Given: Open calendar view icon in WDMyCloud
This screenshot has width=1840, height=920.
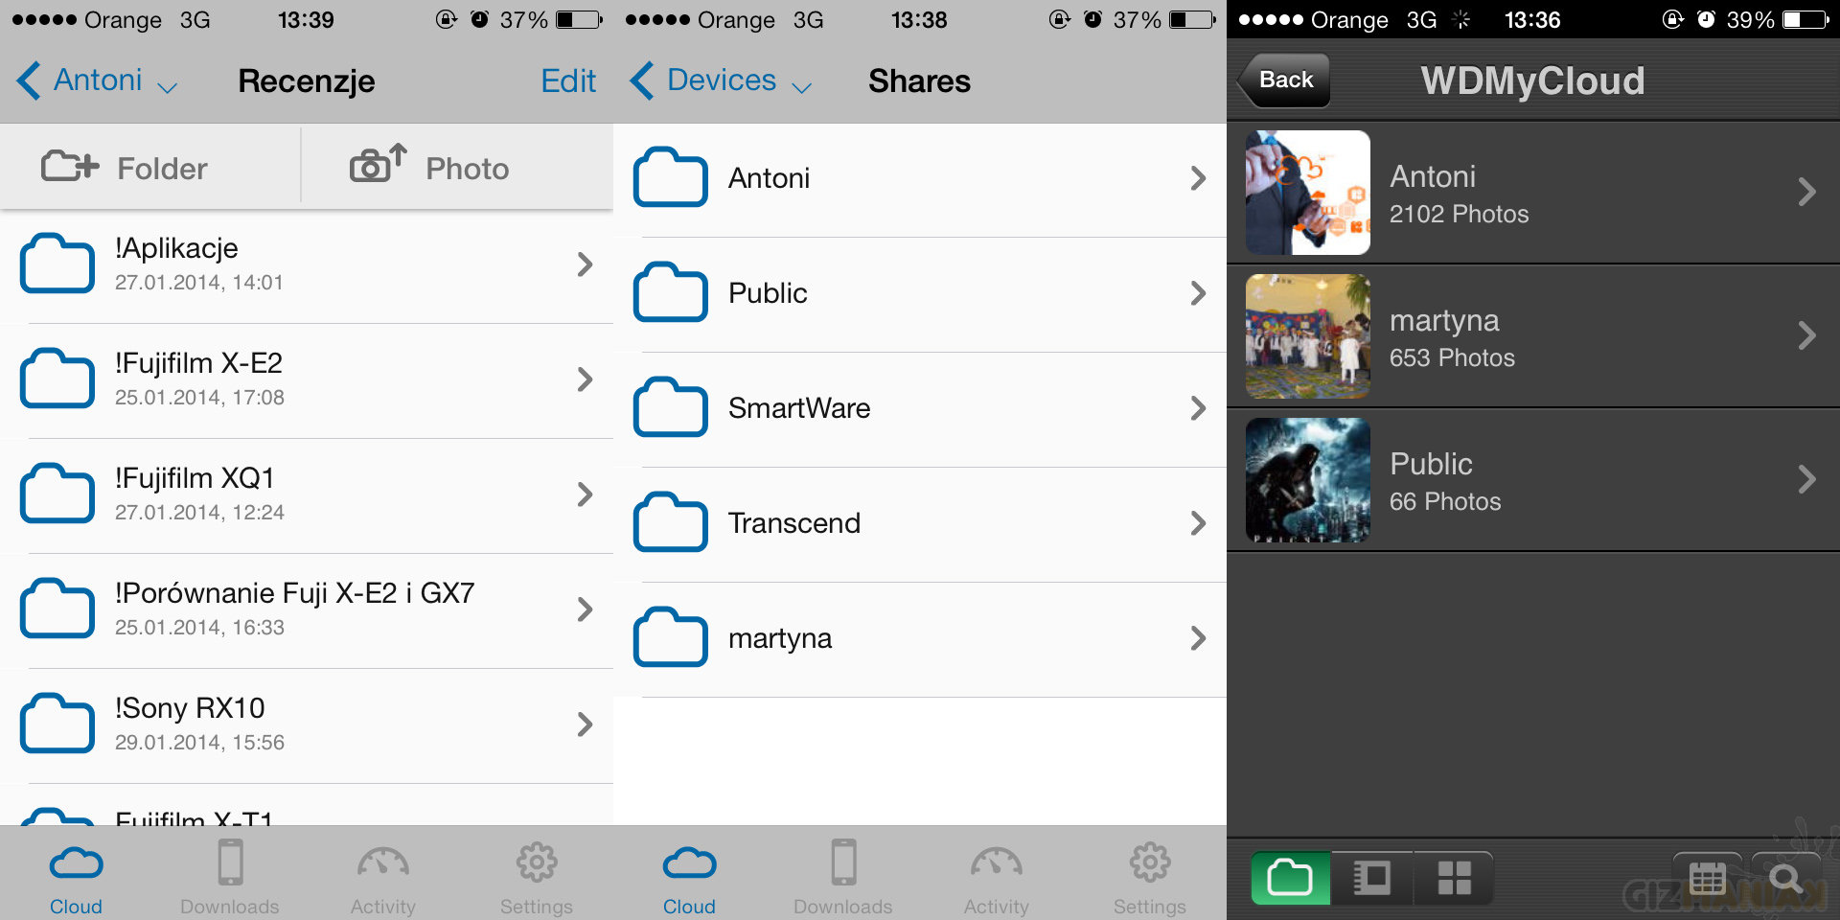Looking at the screenshot, I should tap(1707, 878).
